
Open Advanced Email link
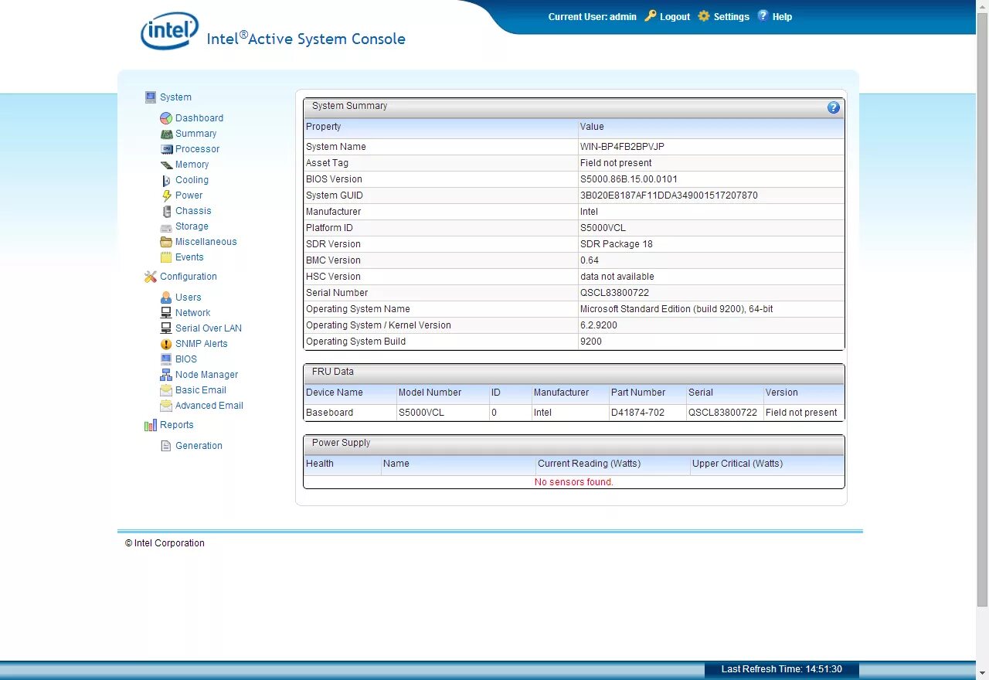[209, 406]
